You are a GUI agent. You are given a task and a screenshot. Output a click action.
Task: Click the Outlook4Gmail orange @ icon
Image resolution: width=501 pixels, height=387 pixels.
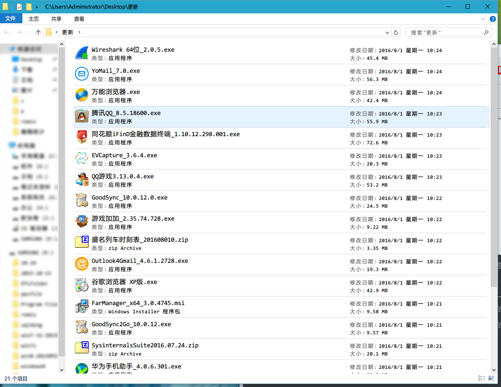(x=82, y=265)
